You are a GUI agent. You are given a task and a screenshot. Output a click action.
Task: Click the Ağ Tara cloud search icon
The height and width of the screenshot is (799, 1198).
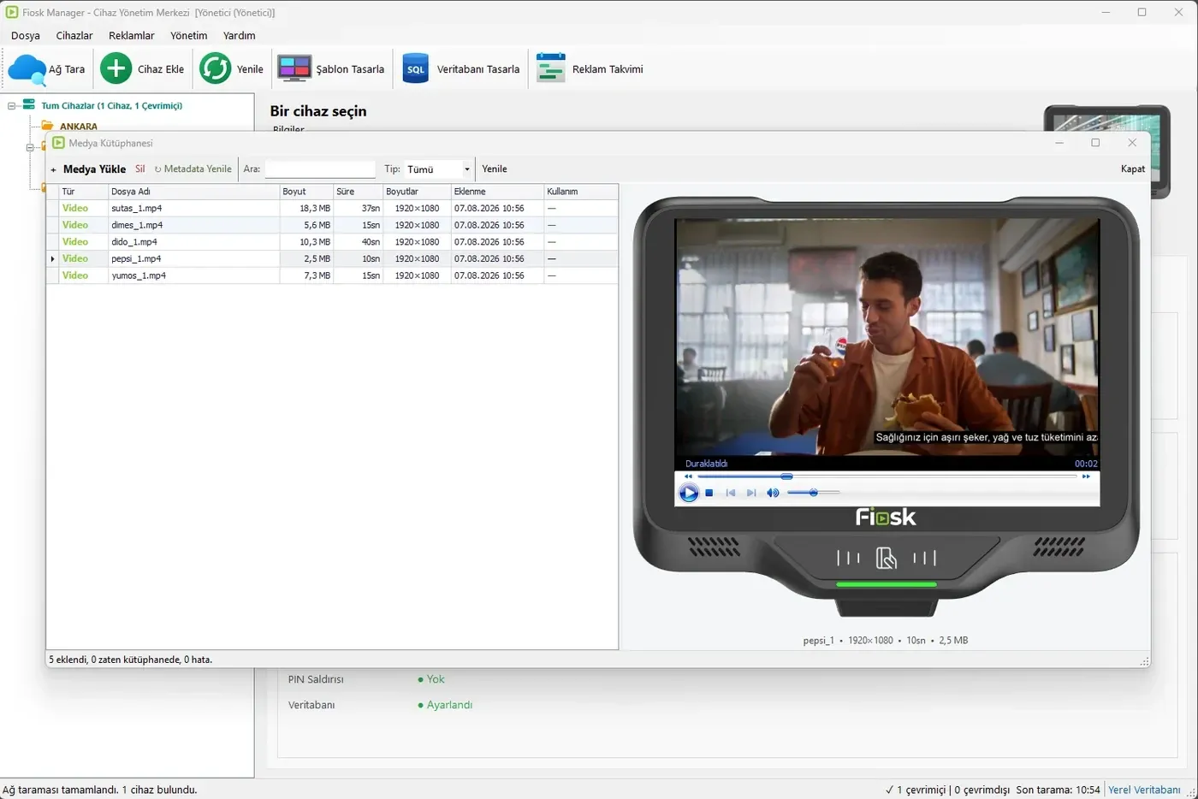27,69
